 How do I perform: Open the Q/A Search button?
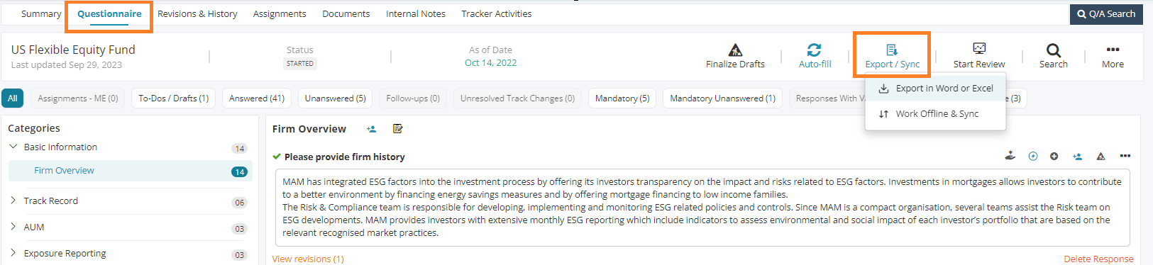(x=1106, y=14)
